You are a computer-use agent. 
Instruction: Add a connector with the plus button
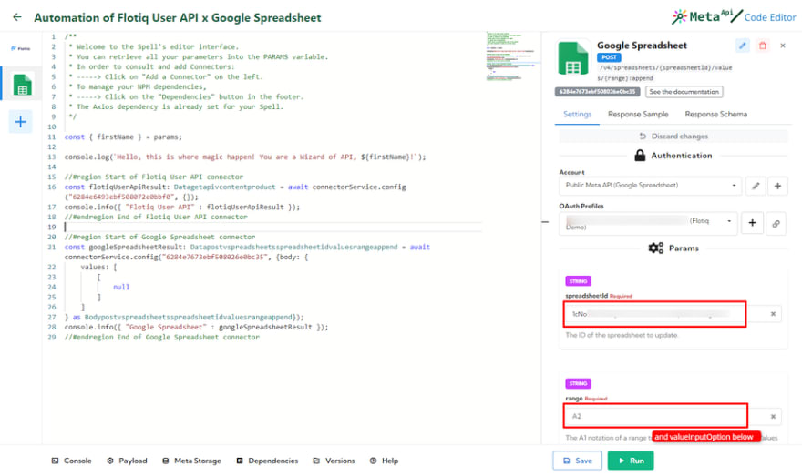pos(20,122)
